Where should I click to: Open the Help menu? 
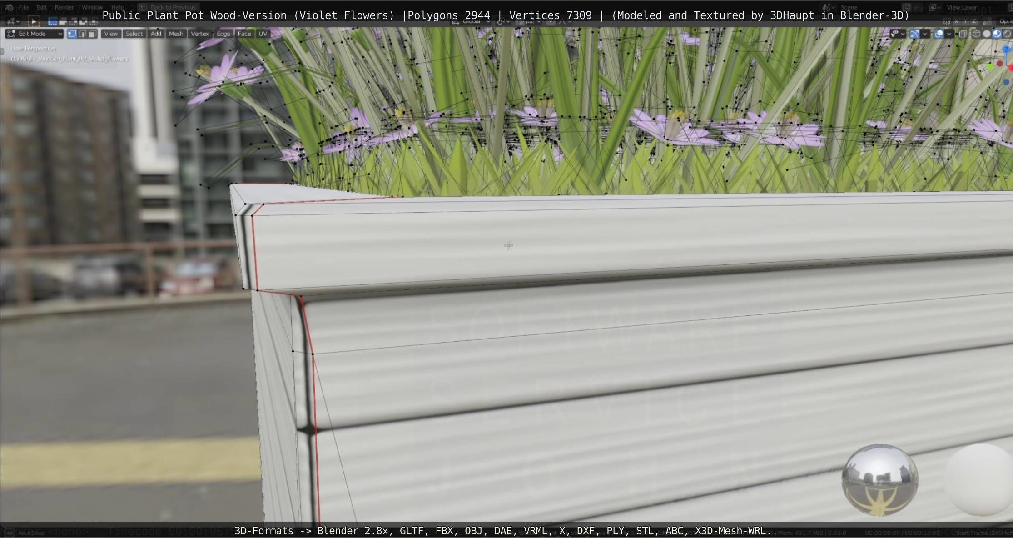point(118,7)
